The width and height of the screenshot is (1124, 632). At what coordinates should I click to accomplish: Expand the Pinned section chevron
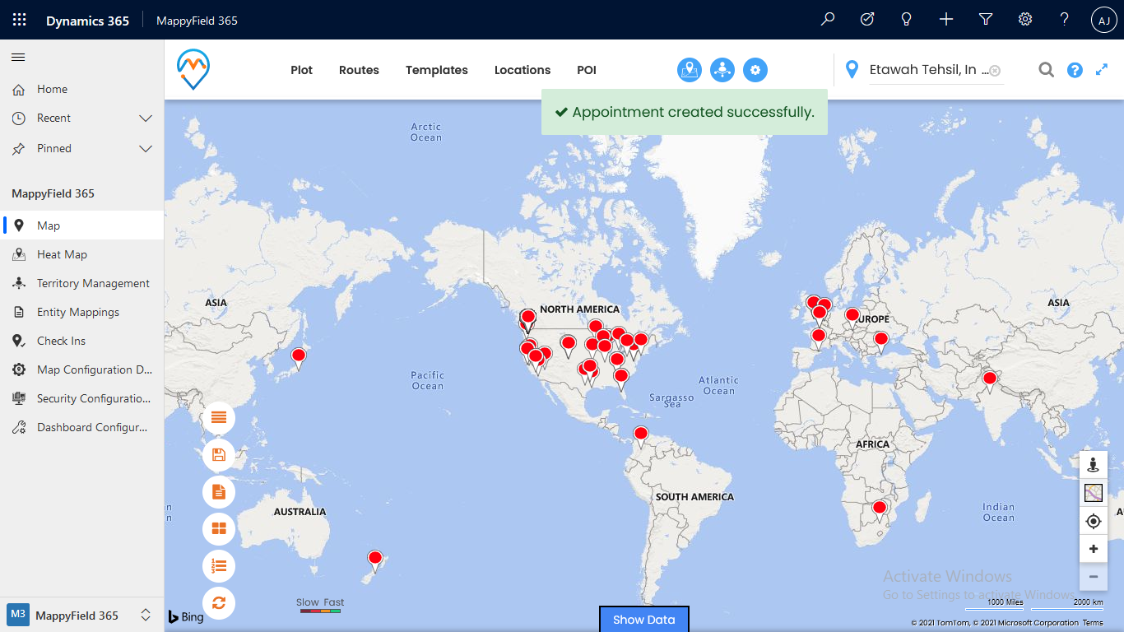(x=146, y=149)
